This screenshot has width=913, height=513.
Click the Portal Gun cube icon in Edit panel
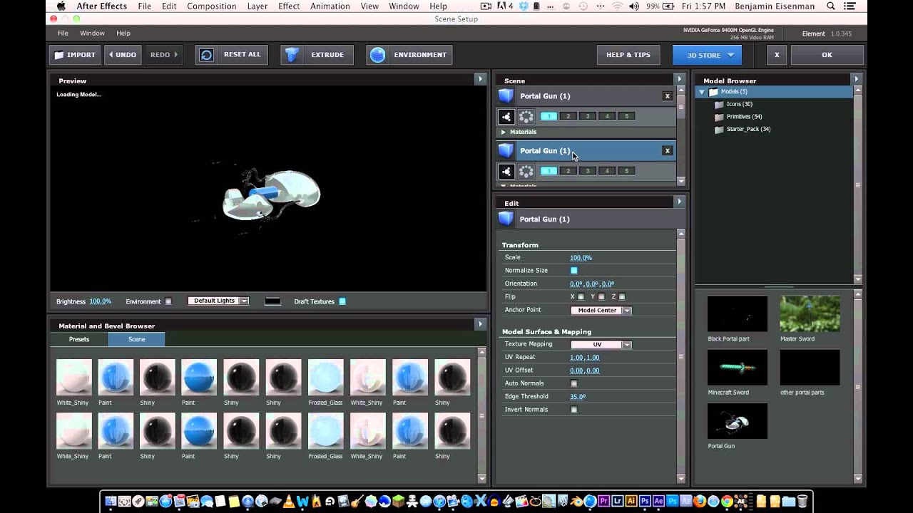506,219
